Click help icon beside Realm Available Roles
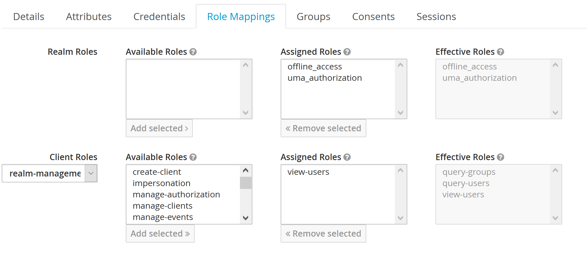The height and width of the screenshot is (253, 587). click(193, 52)
